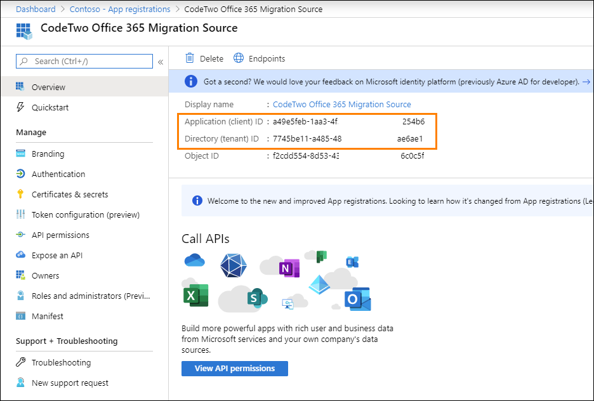Click the Branding icon
This screenshot has height=401, width=594.
tap(20, 154)
